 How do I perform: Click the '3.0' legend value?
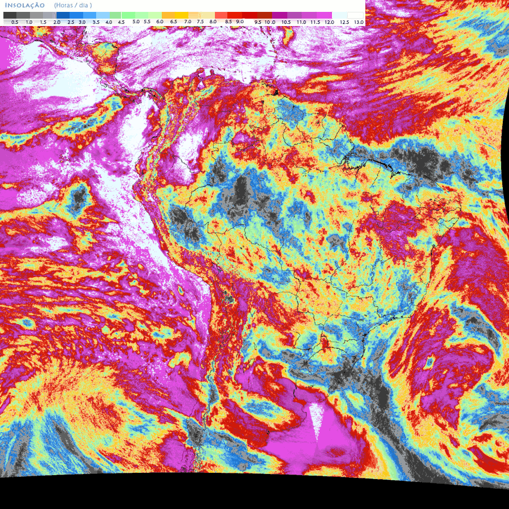point(82,22)
